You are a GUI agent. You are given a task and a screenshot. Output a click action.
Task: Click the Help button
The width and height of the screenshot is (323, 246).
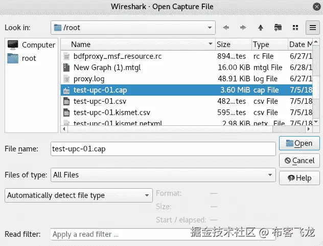click(x=299, y=178)
